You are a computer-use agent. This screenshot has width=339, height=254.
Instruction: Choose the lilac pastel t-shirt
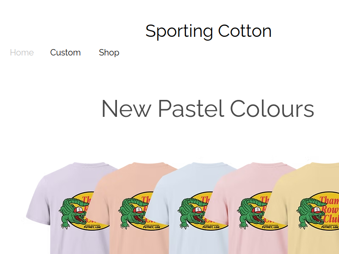pos(65,208)
